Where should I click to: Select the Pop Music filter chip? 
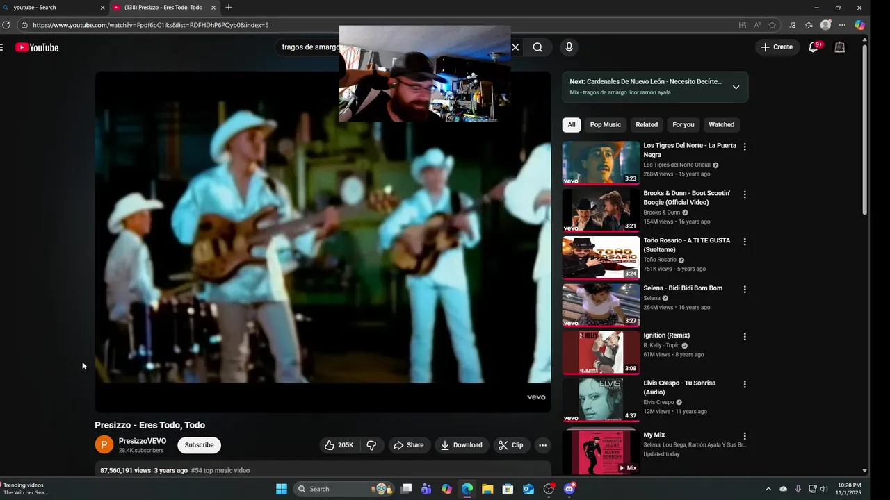click(x=605, y=124)
